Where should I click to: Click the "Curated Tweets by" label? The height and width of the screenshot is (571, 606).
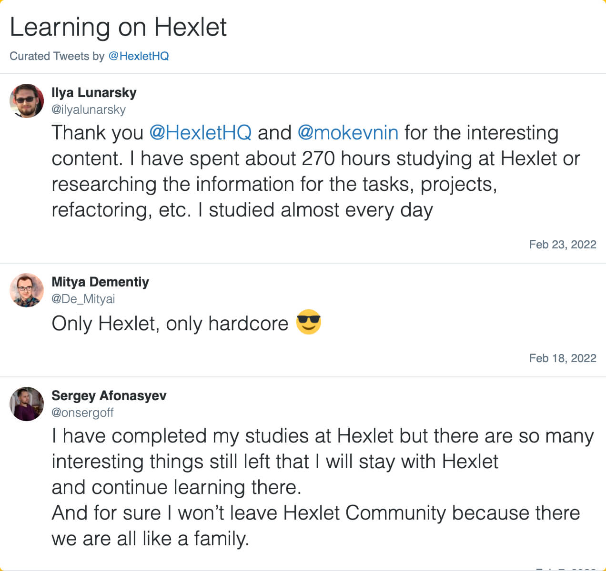pyautogui.click(x=57, y=56)
